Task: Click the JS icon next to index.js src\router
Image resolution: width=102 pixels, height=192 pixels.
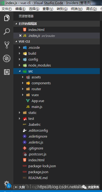Action: pyautogui.click(x=25, y=36)
